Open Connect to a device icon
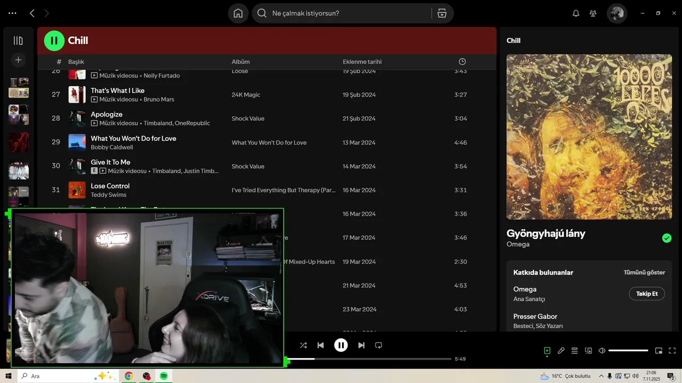The image size is (682, 383). 588,351
